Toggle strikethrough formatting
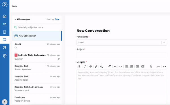170x105 pixels. point(91,67)
